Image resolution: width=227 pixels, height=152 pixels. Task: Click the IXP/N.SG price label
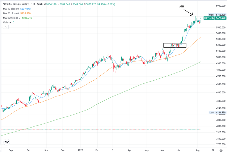click(209, 18)
